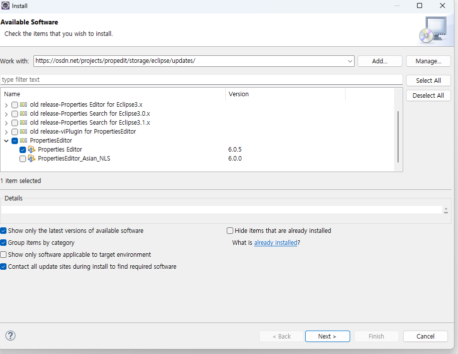Select the PropertiesEditor_Asian_NLS row label

pyautogui.click(x=74, y=159)
